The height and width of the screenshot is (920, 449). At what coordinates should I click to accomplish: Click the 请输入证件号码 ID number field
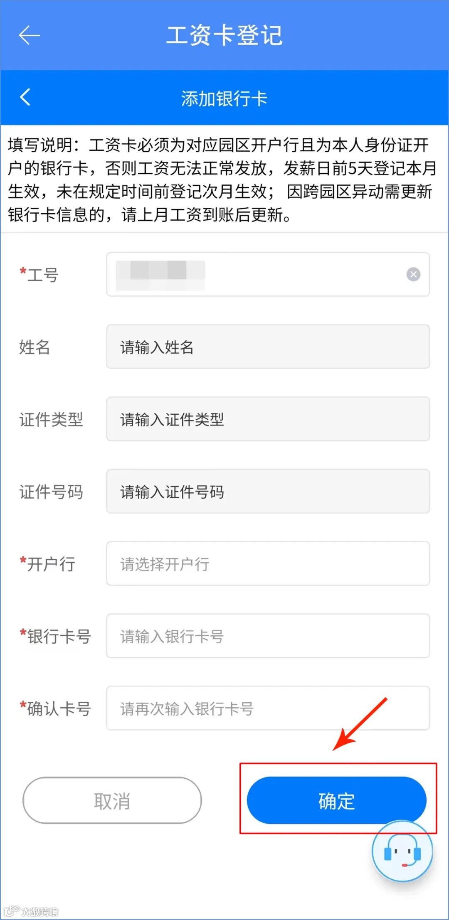268,492
